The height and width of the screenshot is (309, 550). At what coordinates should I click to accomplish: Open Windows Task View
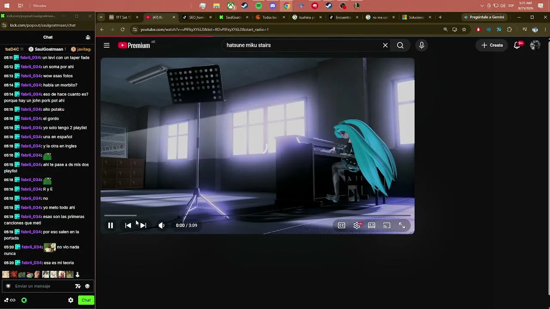coord(21,6)
